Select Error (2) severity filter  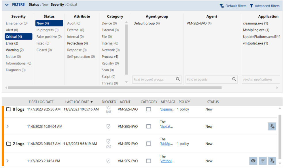click(12, 43)
